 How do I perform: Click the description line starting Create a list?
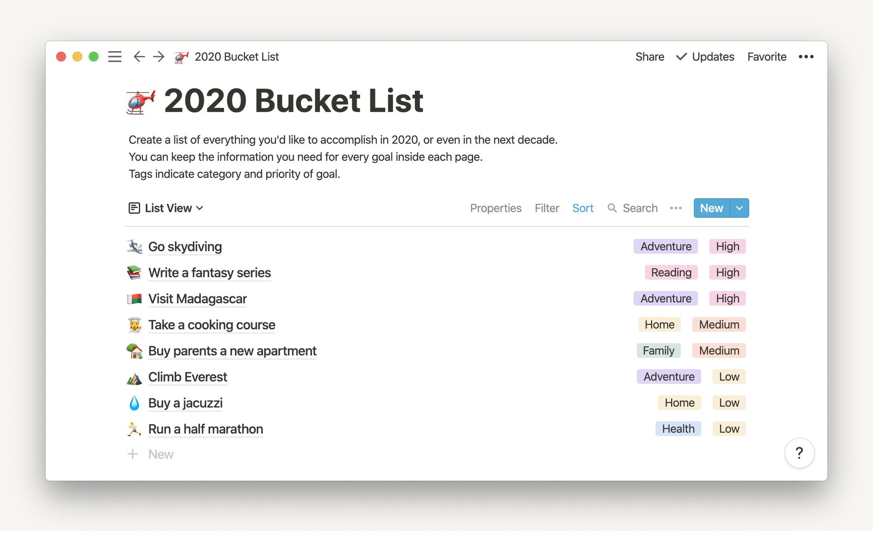(x=343, y=140)
